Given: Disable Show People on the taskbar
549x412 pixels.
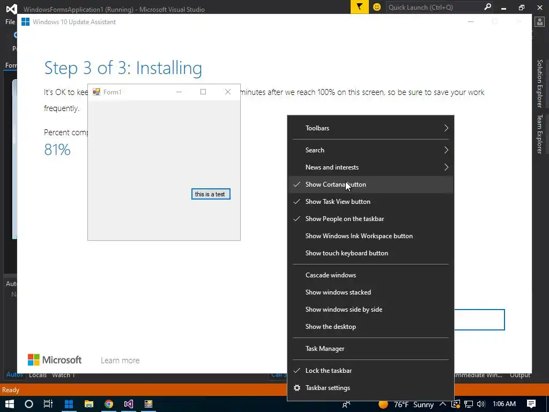Looking at the screenshot, I should click(370, 219).
